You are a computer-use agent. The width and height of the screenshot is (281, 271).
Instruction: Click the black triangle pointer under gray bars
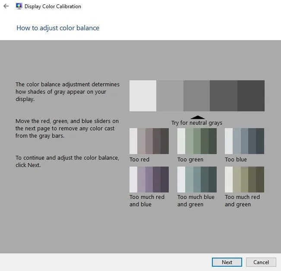198,117
